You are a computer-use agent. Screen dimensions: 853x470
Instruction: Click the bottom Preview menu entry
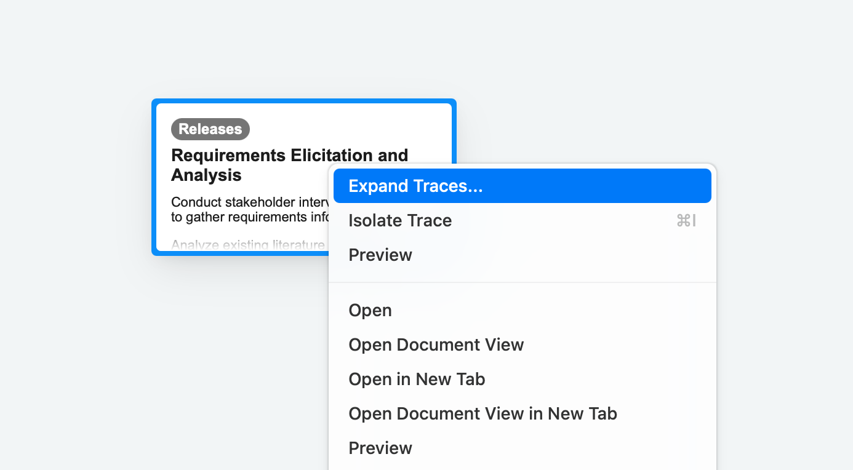(380, 448)
